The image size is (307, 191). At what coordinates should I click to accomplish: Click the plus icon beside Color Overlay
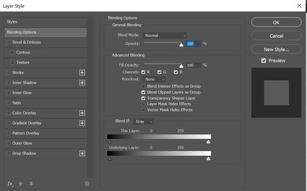[82, 113]
